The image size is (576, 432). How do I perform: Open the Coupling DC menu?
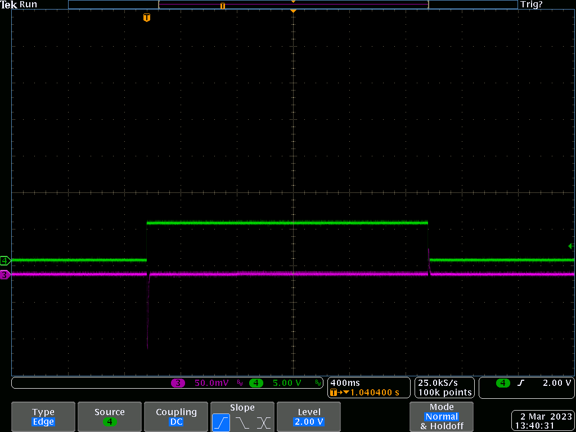(x=176, y=417)
